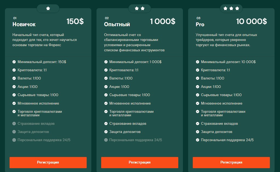Click checkmark next to Минимальный депозит: 10 000$
The height and width of the screenshot is (172, 280).
click(x=197, y=62)
